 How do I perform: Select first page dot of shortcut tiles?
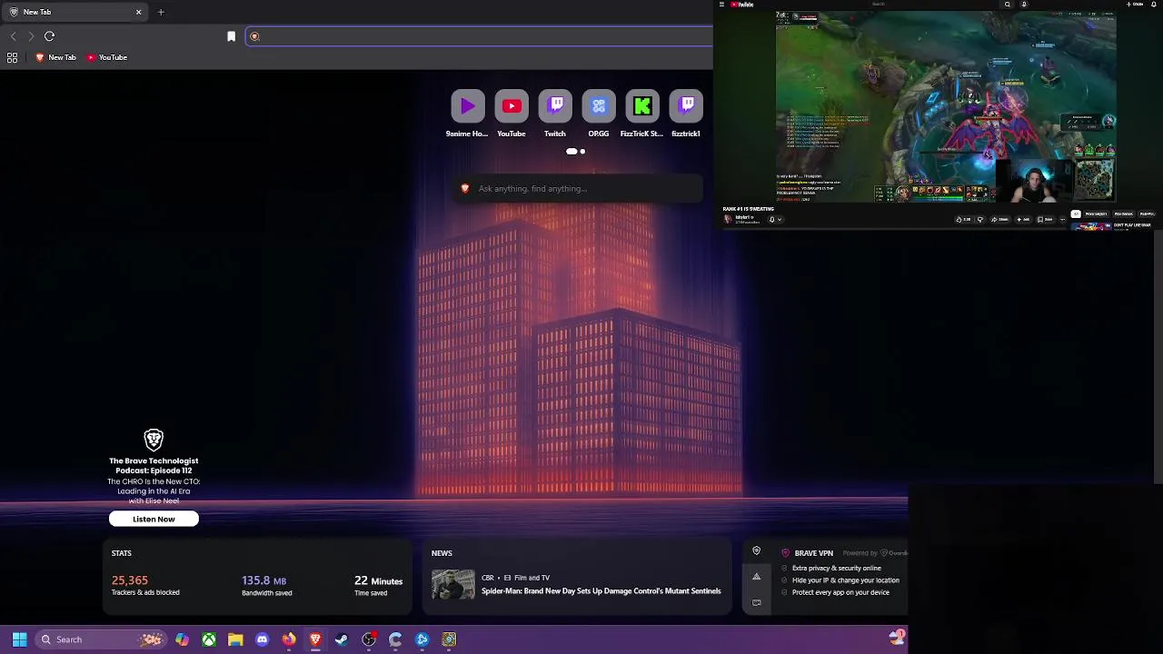(572, 151)
